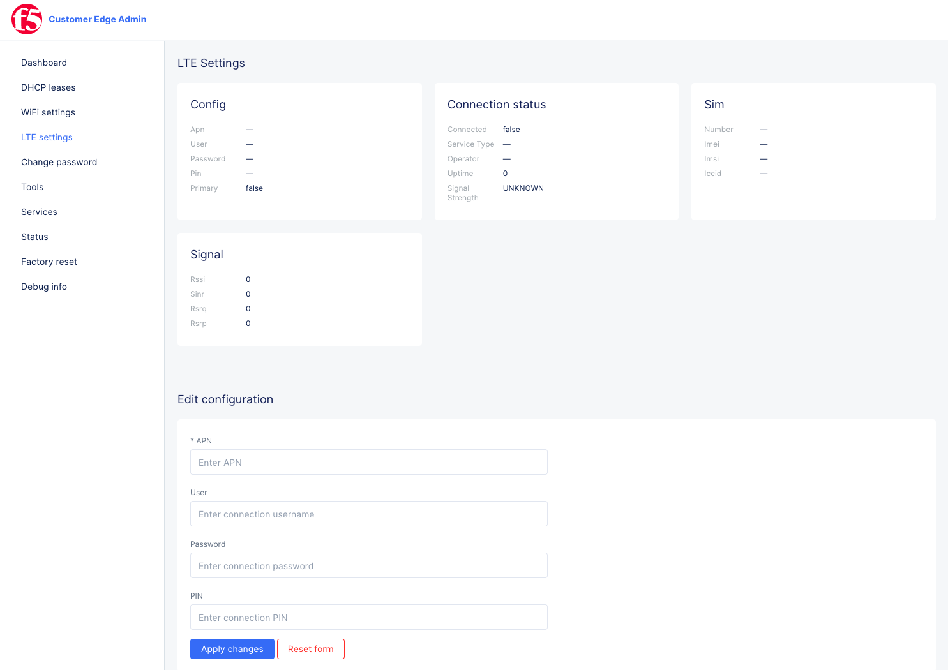Image resolution: width=948 pixels, height=670 pixels.
Task: Click the Reset form button
Action: click(311, 649)
